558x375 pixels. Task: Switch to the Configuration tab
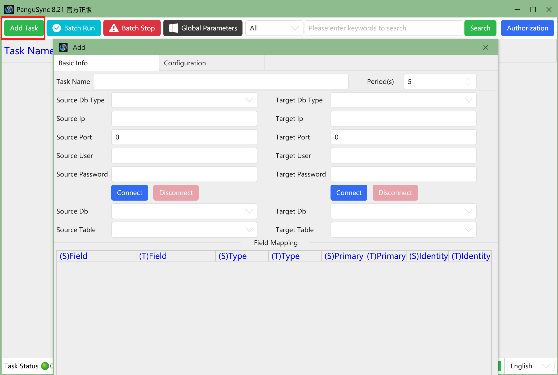tap(211, 63)
